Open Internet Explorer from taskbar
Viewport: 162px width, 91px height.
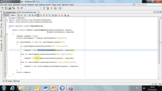[12, 88]
